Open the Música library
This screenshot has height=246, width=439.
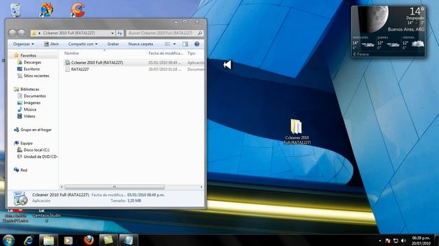pos(29,109)
